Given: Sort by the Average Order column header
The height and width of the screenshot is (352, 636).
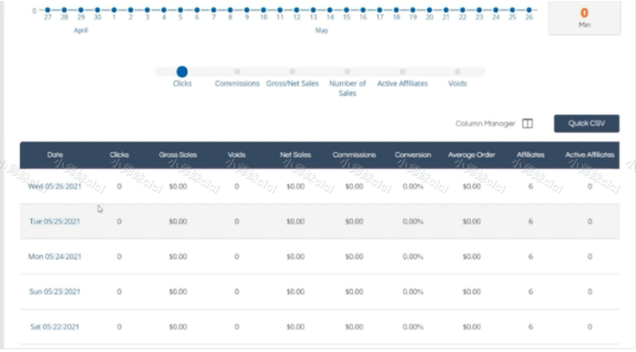Looking at the screenshot, I should [472, 155].
